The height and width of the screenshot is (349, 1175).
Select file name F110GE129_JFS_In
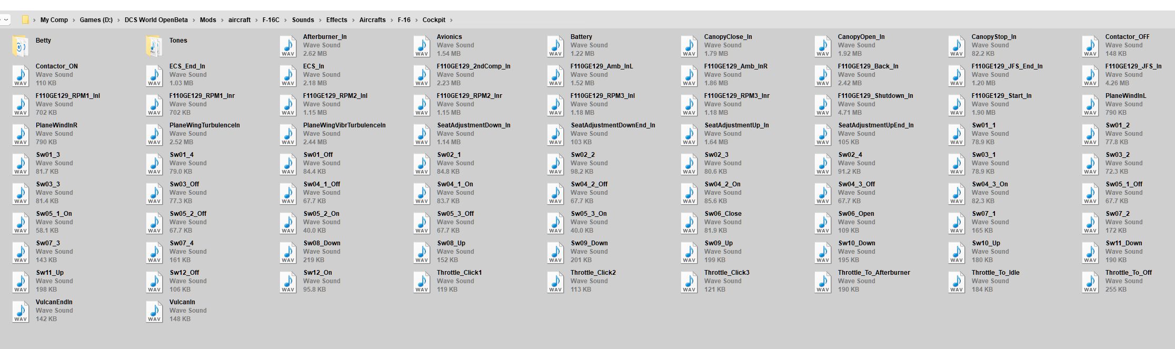click(1133, 66)
